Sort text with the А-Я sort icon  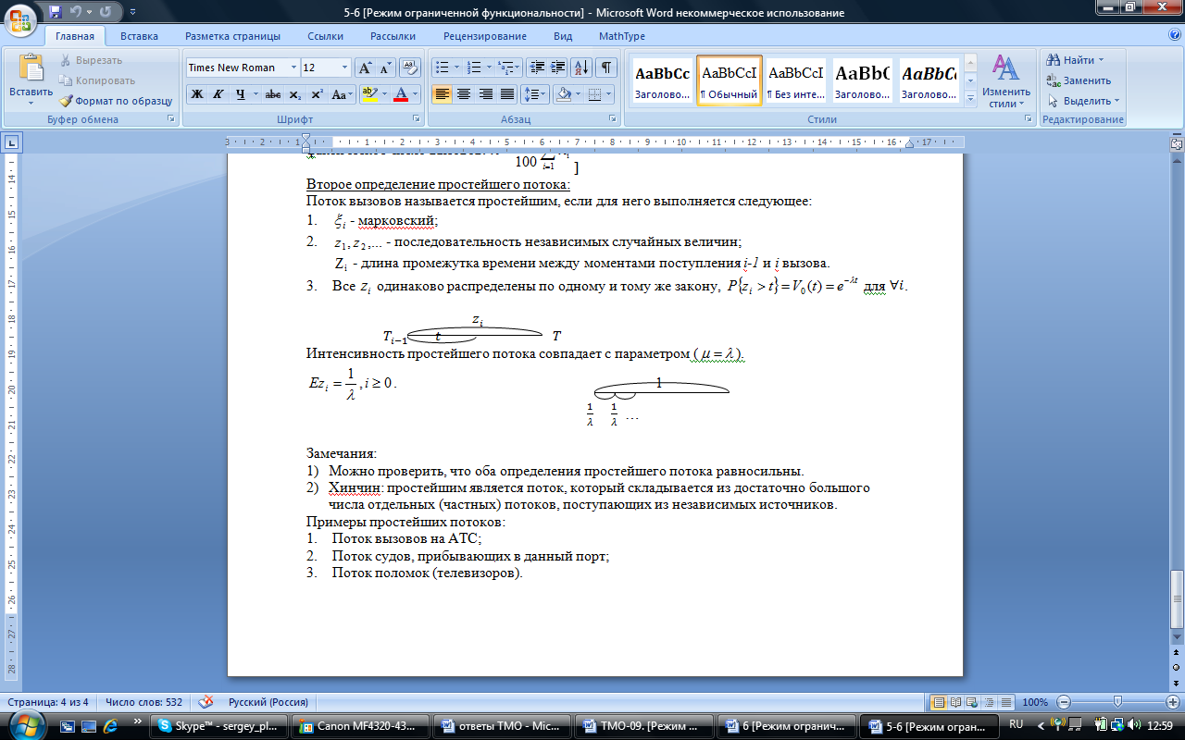pyautogui.click(x=582, y=68)
